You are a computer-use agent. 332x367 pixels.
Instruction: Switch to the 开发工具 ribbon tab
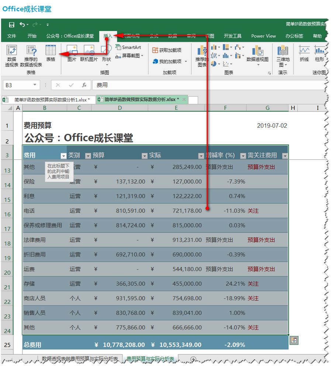pyautogui.click(x=233, y=36)
